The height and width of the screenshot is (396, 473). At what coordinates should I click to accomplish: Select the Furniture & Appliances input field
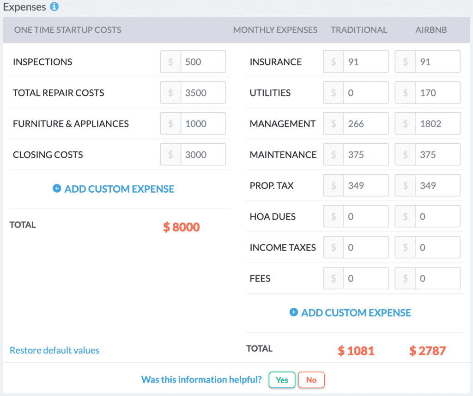click(203, 123)
